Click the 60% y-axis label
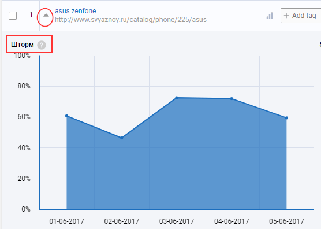This screenshot has height=229, width=321. tap(24, 117)
